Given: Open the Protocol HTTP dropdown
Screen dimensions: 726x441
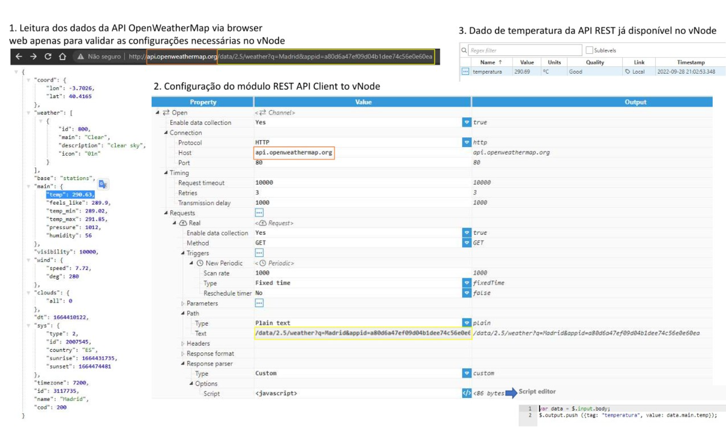Looking at the screenshot, I should click(x=467, y=143).
